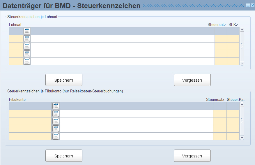The width and height of the screenshot is (255, 165).
Task: Focus Lohnart code field in fifth row
Action: click(x=16, y=62)
